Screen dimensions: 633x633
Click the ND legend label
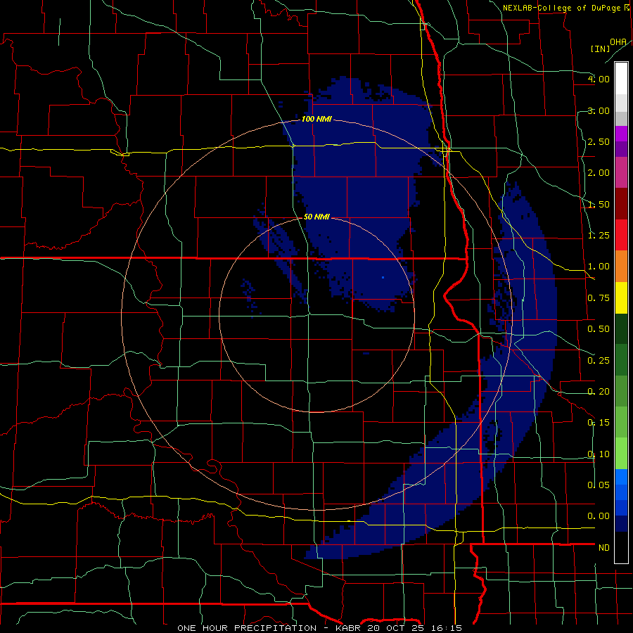(604, 547)
